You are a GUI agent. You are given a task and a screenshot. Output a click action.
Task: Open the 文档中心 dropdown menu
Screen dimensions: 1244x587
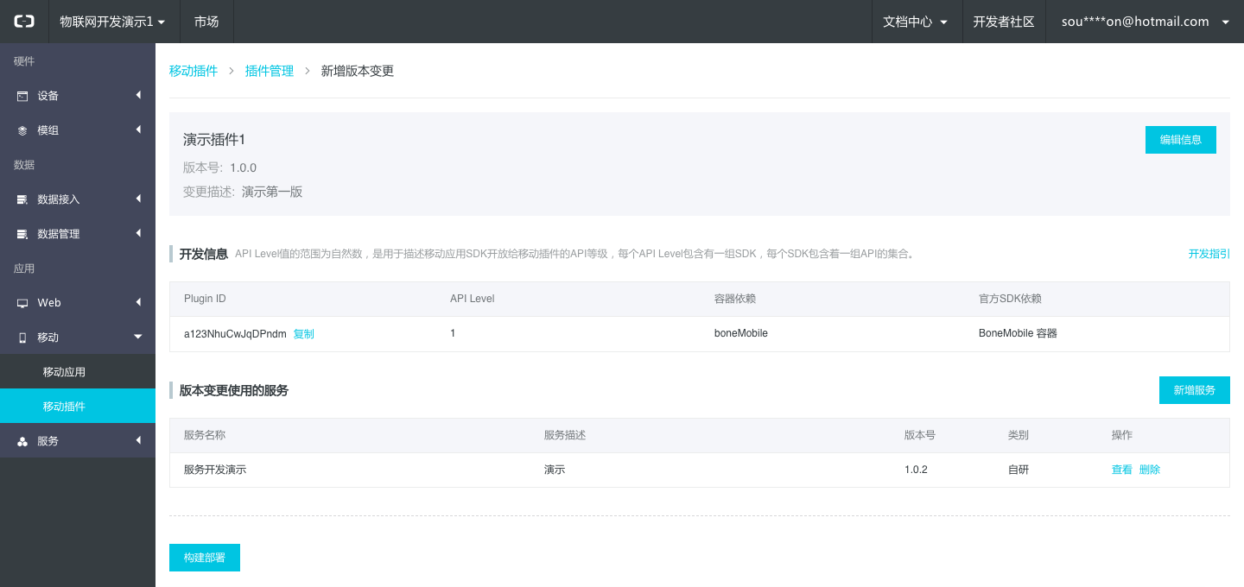(915, 22)
